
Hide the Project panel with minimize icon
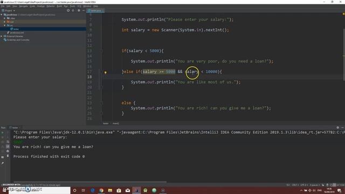[84, 11]
